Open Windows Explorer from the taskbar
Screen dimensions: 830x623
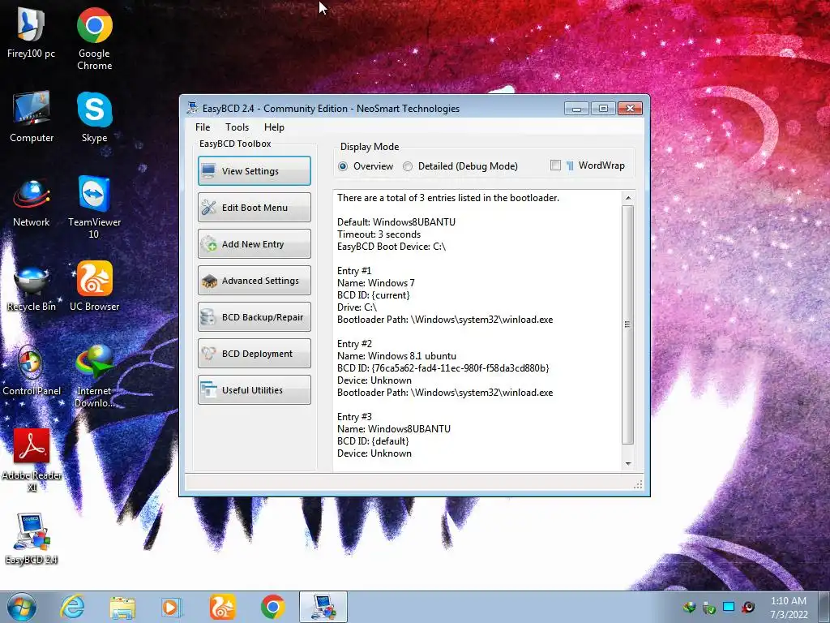(x=122, y=607)
